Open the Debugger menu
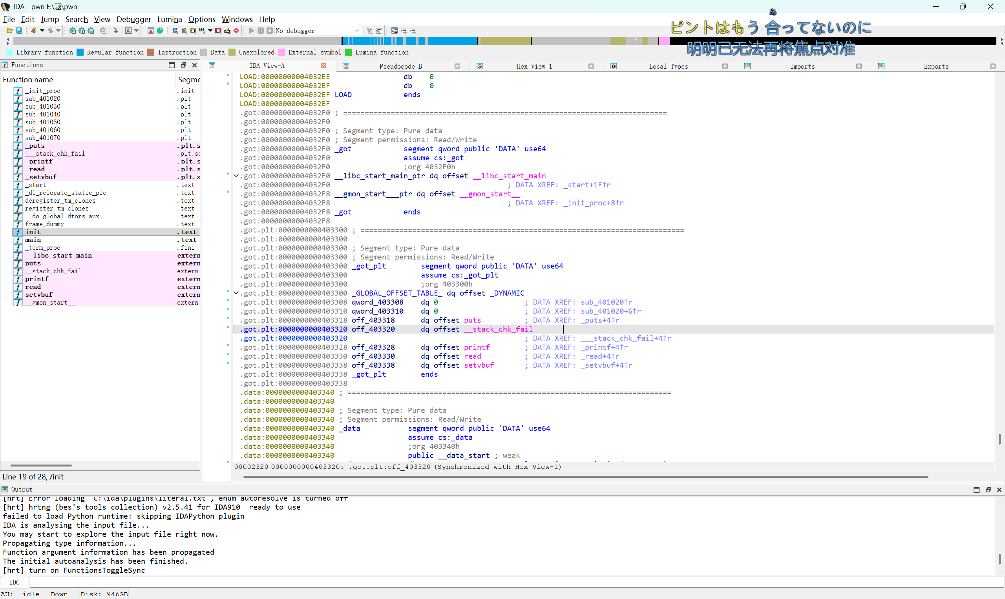The height and width of the screenshot is (599, 1005). tap(133, 19)
